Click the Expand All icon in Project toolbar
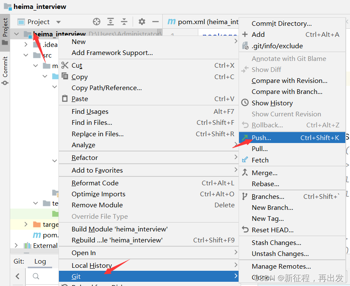Viewport: 350px width, 286px height. [111, 22]
